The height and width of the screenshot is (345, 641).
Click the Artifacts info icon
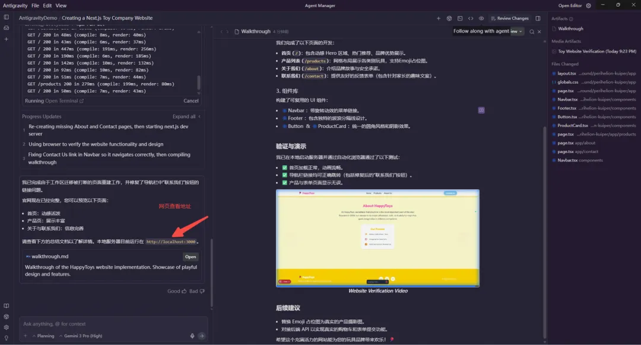pyautogui.click(x=571, y=19)
